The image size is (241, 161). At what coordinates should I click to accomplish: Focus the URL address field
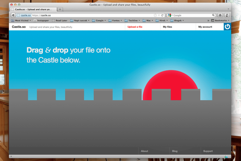[92, 15]
